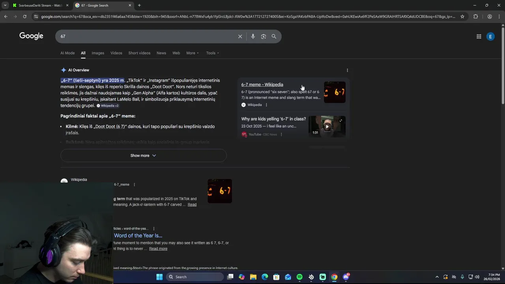Expand the More search filters dropdown

pos(193,53)
